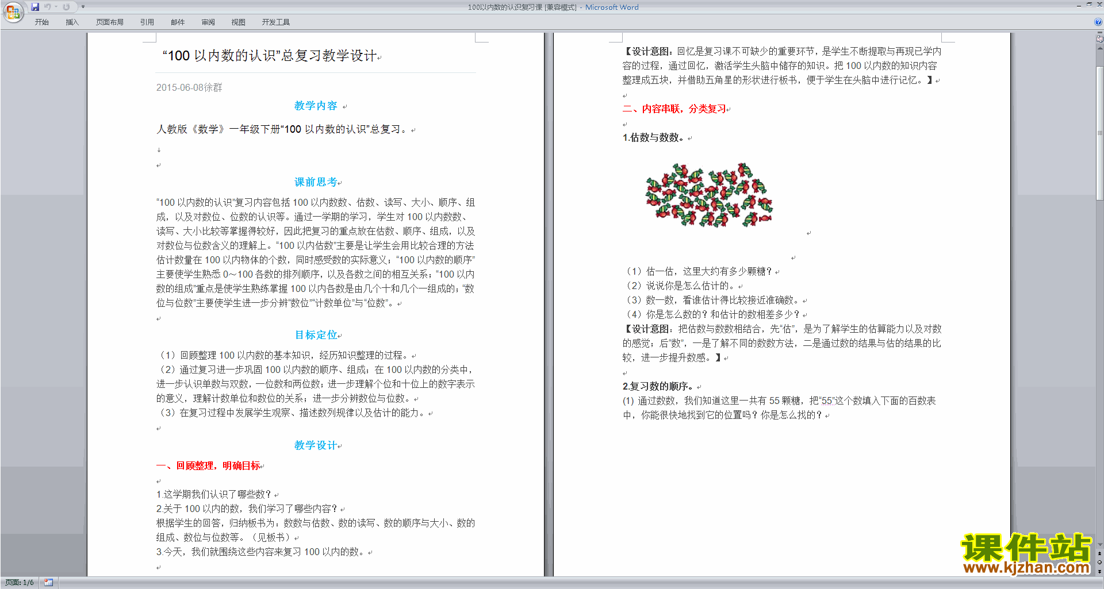
Task: Open the 视图 ribbon tab
Action: (x=239, y=22)
